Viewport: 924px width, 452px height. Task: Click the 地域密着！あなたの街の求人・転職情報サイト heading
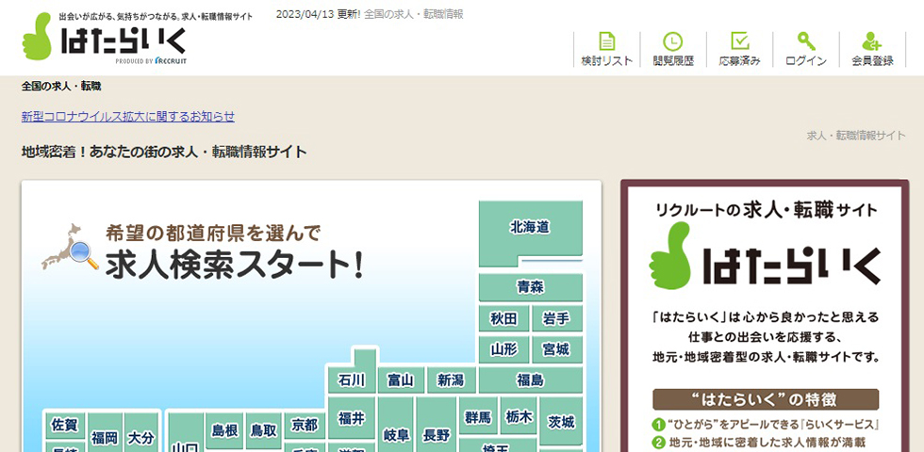click(164, 152)
